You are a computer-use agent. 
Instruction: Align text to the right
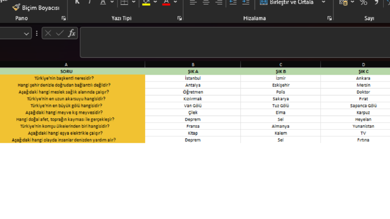pyautogui.click(x=219, y=2)
